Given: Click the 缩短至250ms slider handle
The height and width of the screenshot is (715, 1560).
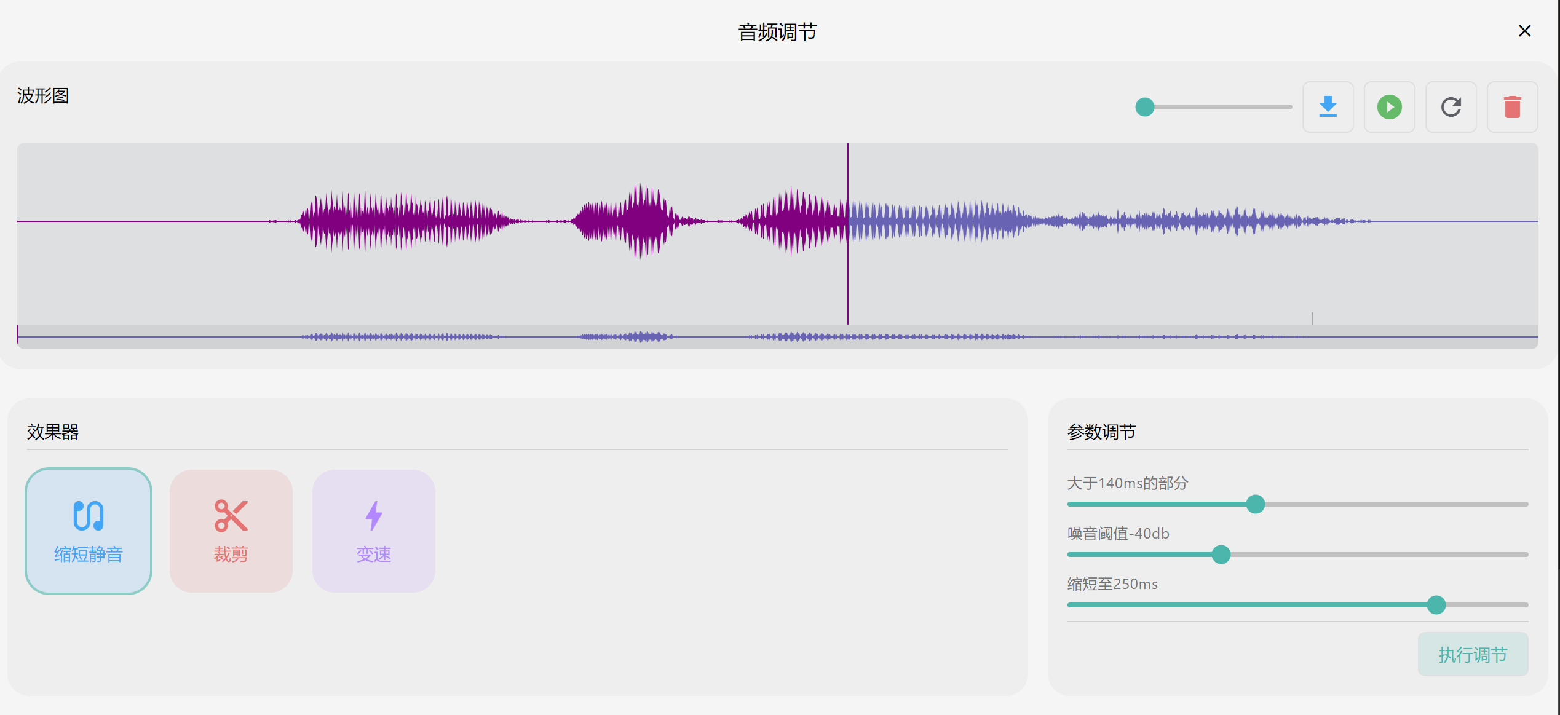Looking at the screenshot, I should [x=1436, y=605].
